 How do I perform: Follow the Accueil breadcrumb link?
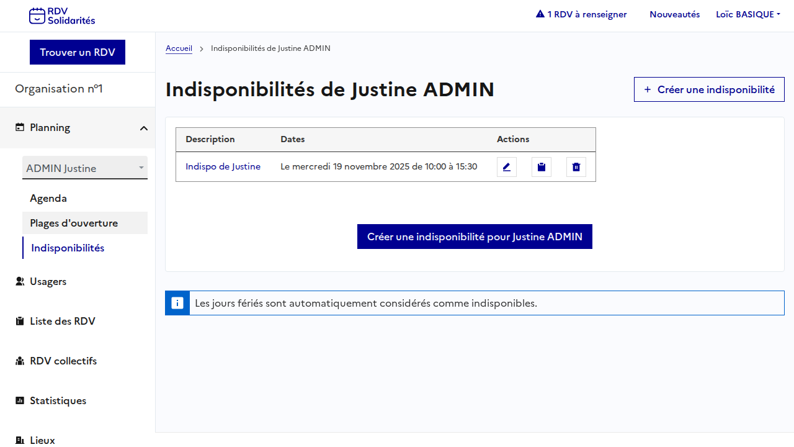pyautogui.click(x=179, y=48)
